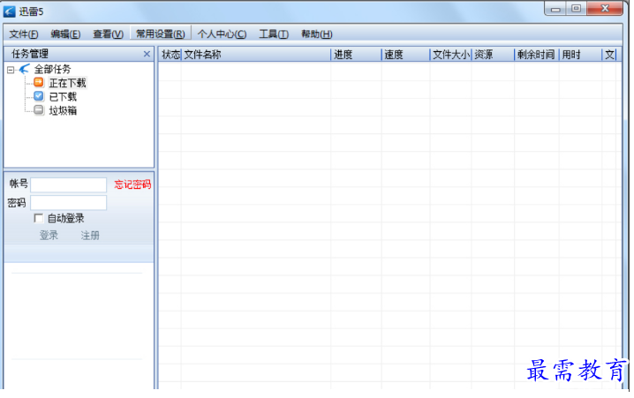Close the 迅雷5 window
Image resolution: width=634 pixels, height=398 pixels.
(605, 9)
